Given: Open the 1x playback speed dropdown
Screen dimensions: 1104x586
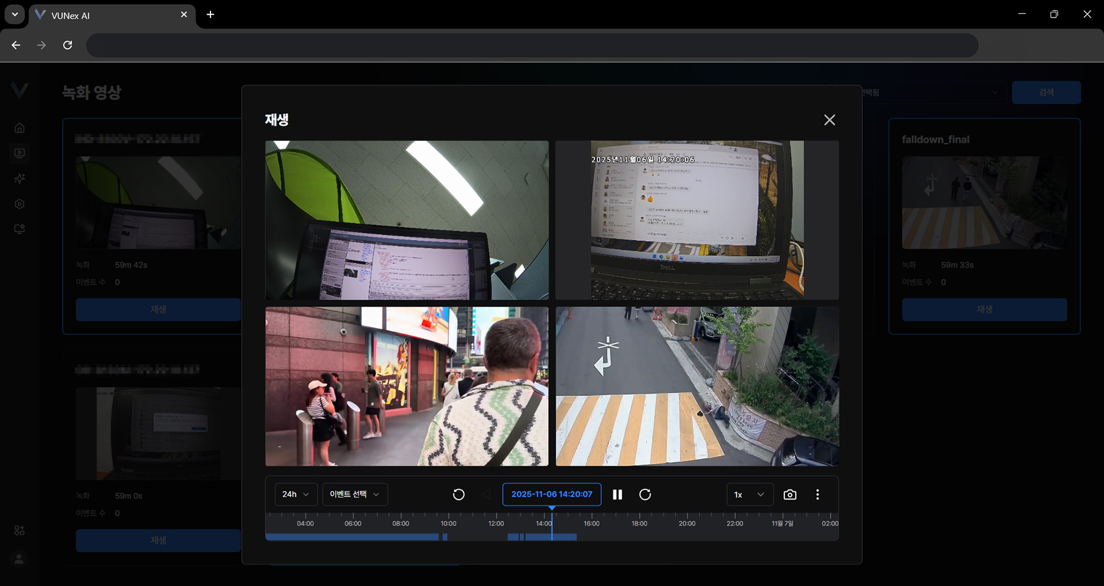Looking at the screenshot, I should tap(749, 494).
